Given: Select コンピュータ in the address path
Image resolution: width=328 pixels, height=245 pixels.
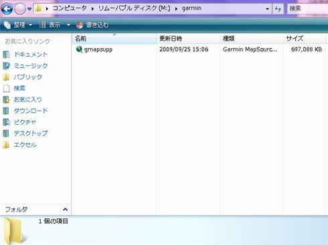Looking at the screenshot, I should click(x=70, y=8).
